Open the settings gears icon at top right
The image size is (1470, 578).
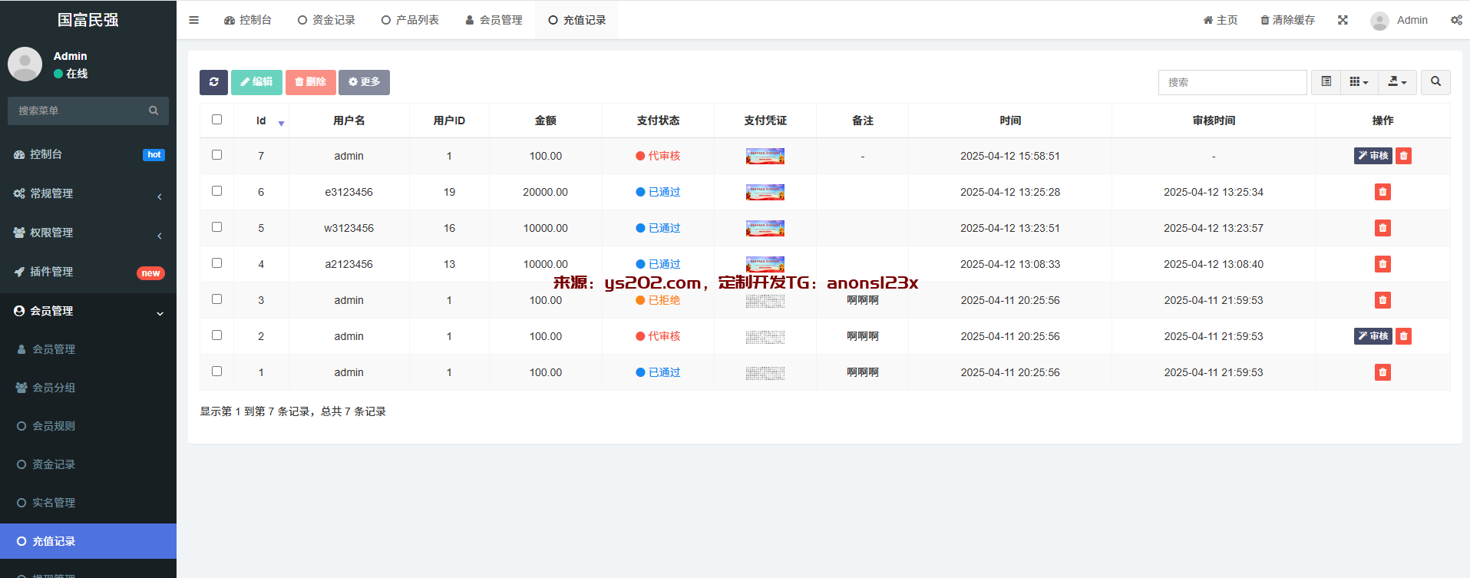[1455, 20]
